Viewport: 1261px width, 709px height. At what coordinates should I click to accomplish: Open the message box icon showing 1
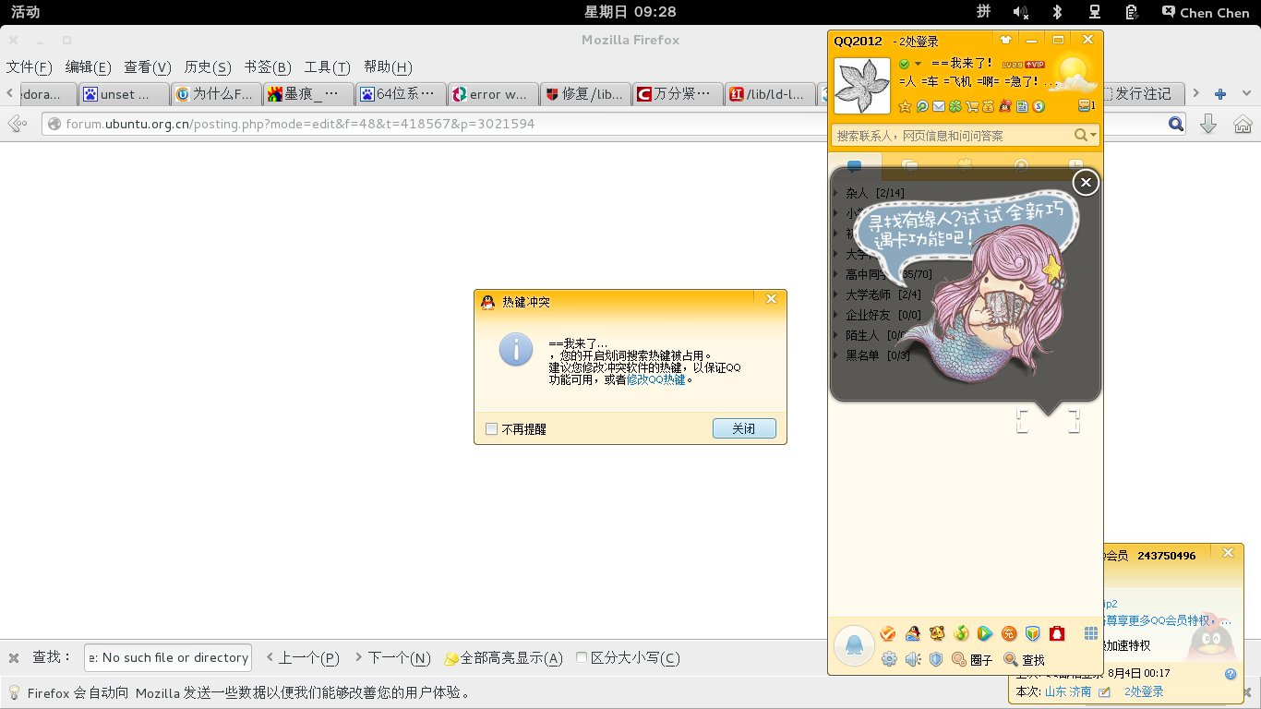point(1087,105)
